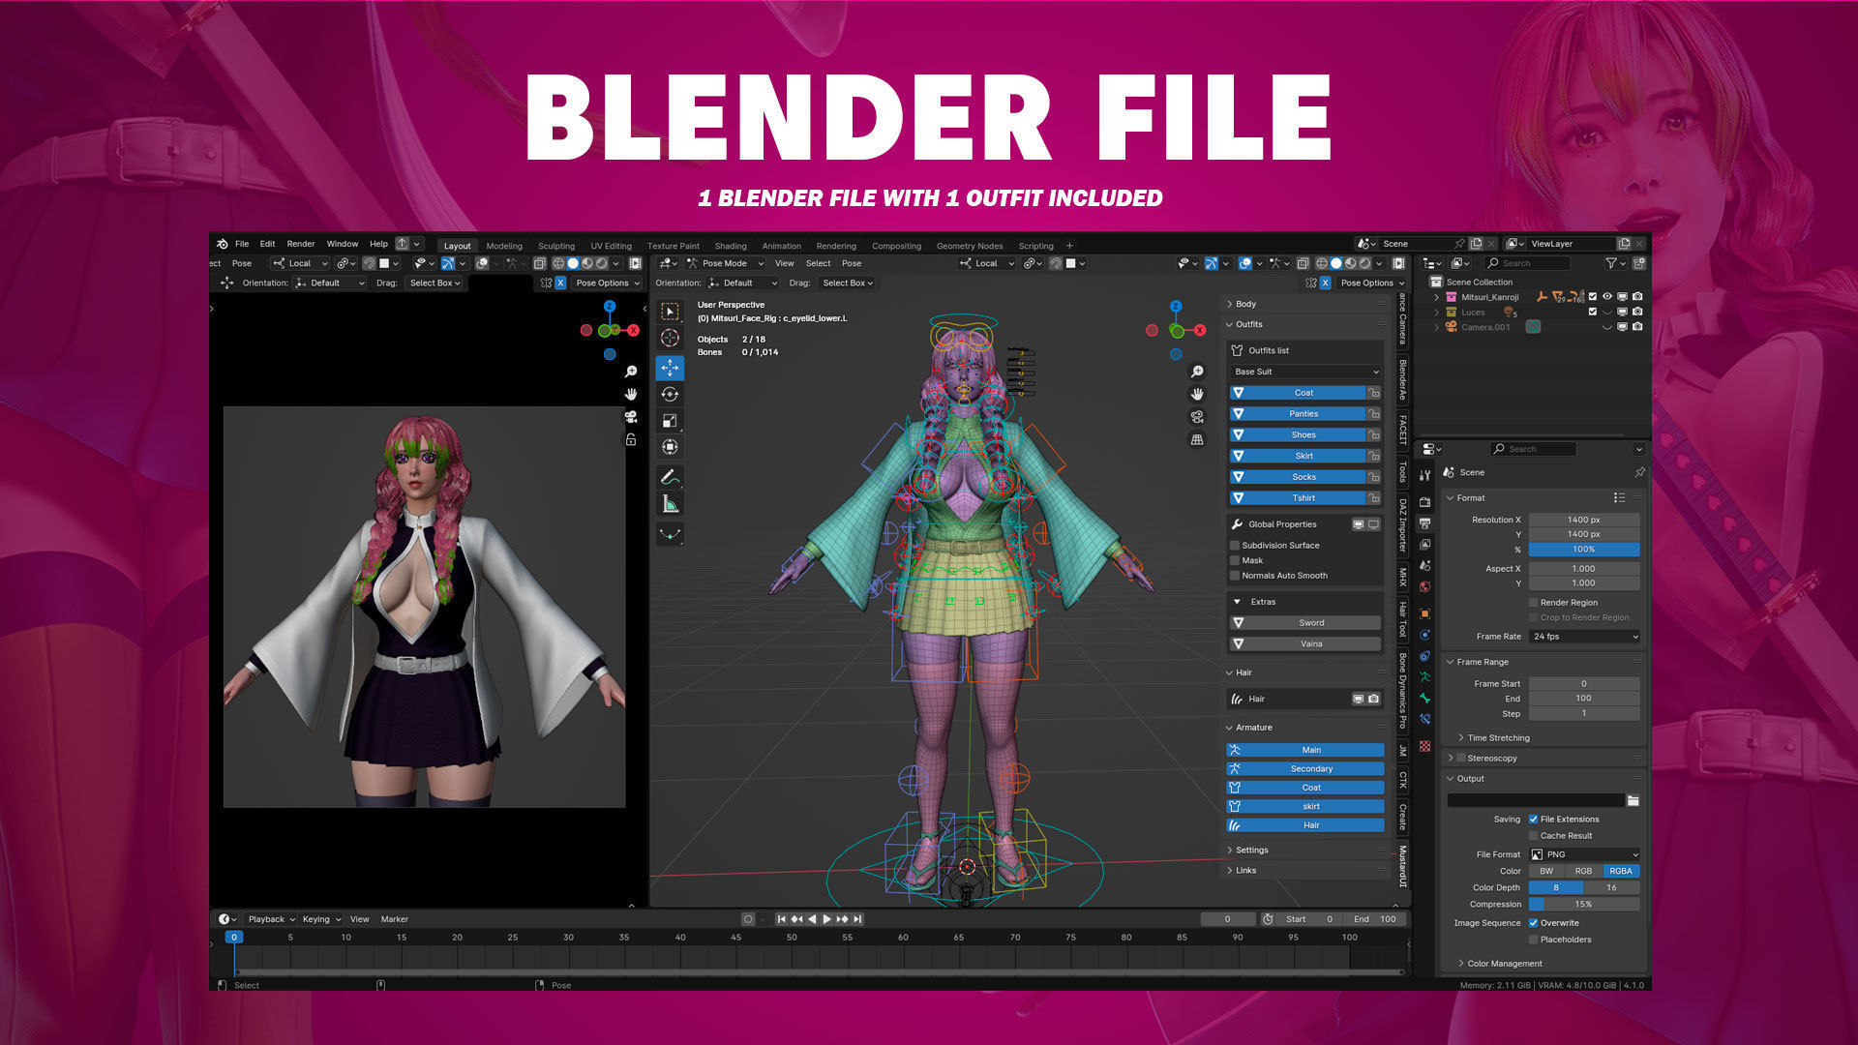Enable the Render Region checkbox
The height and width of the screenshot is (1045, 1858).
tap(1533, 603)
